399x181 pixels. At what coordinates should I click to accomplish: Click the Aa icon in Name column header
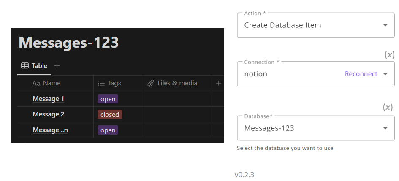[36, 84]
